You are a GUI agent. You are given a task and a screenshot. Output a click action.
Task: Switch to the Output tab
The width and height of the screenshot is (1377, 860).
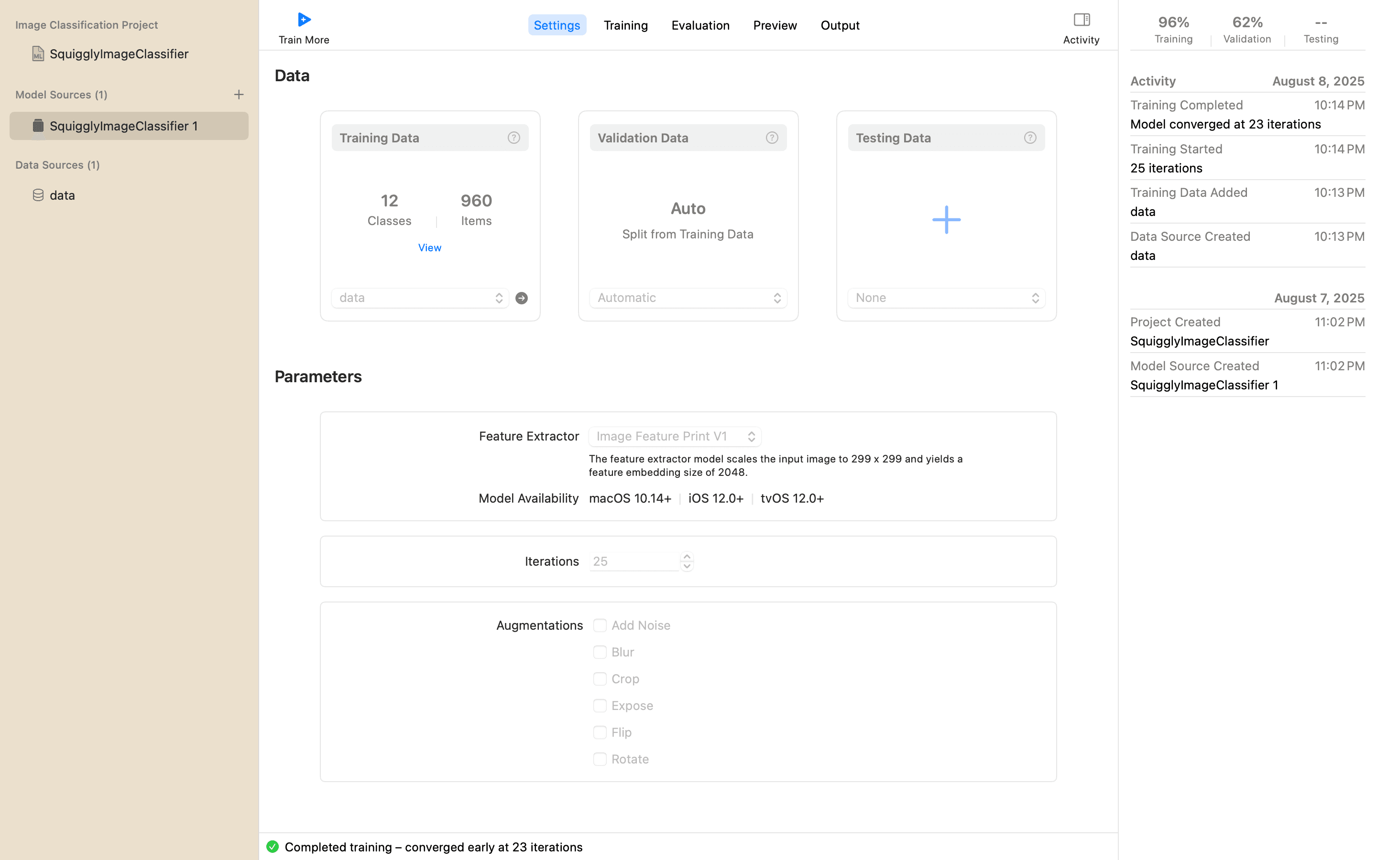tap(840, 25)
